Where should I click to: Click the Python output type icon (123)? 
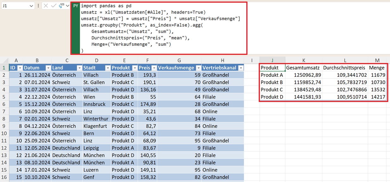61,6
